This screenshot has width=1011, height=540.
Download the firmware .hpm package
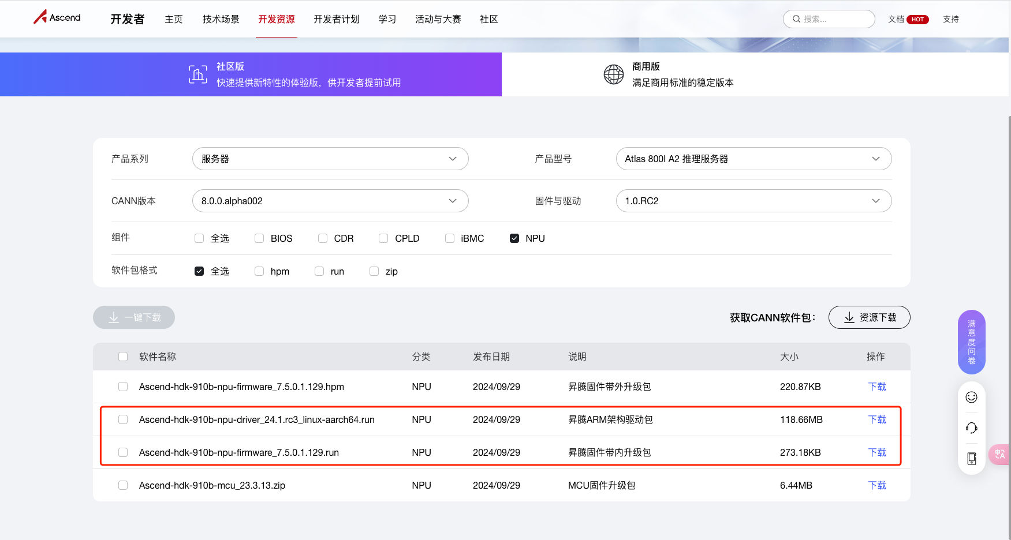876,387
